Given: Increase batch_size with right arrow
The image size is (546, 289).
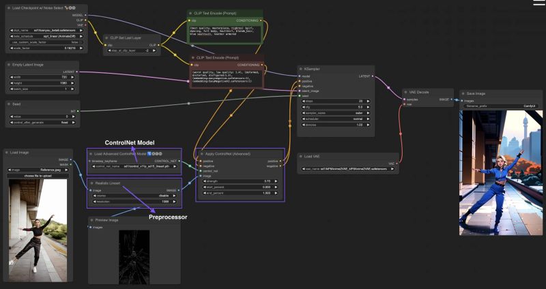Looking at the screenshot, I should click(72, 89).
